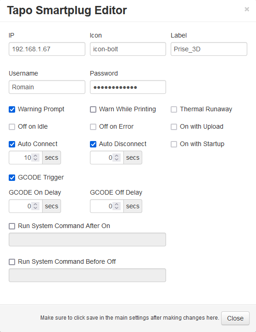Enable Run System Command After On
The image size is (256, 332).
[x=12, y=226]
